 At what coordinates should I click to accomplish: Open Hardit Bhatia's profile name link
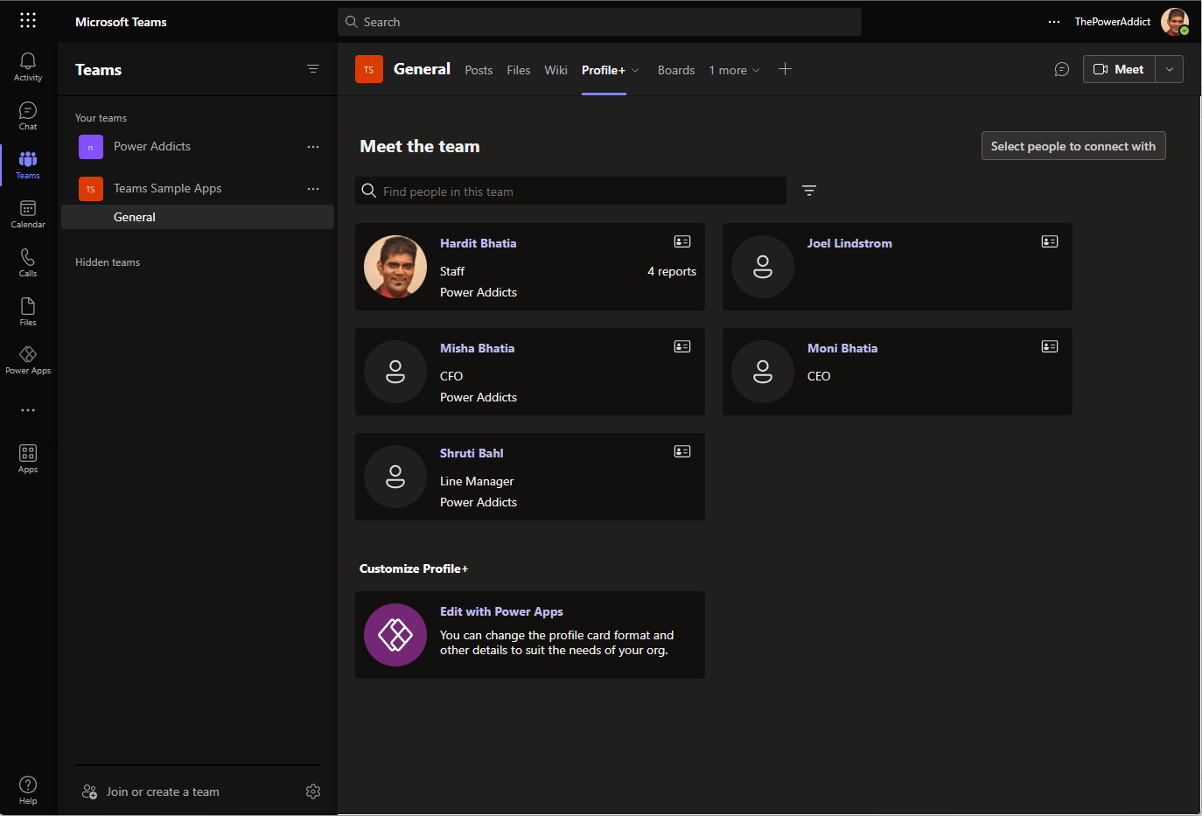(x=478, y=243)
